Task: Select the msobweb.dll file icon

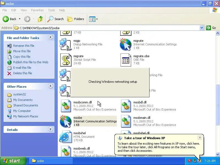Action: [x=66, y=152]
